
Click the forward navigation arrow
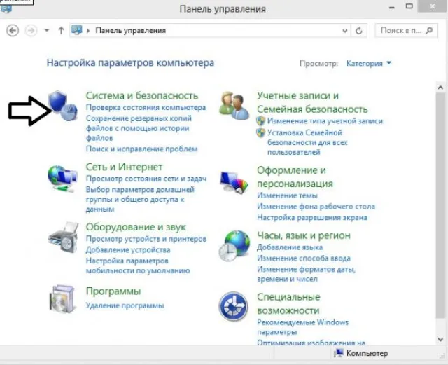pos(31,30)
